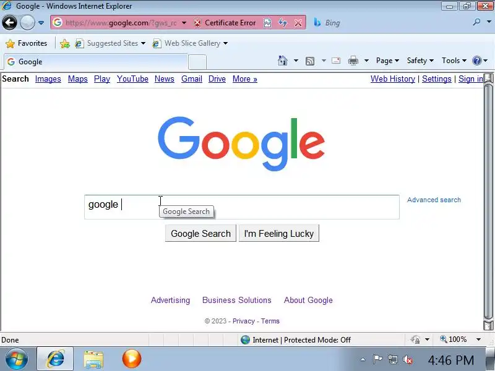Screen dimensions: 495x371
Task: Click the Home icon in command bar
Action: (283, 60)
